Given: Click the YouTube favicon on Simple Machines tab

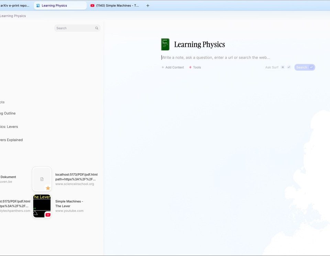Looking at the screenshot, I should pos(92,5).
